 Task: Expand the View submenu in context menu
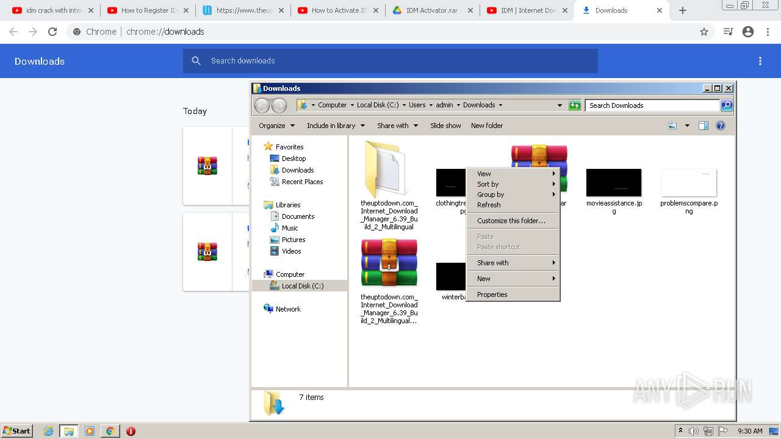click(513, 174)
